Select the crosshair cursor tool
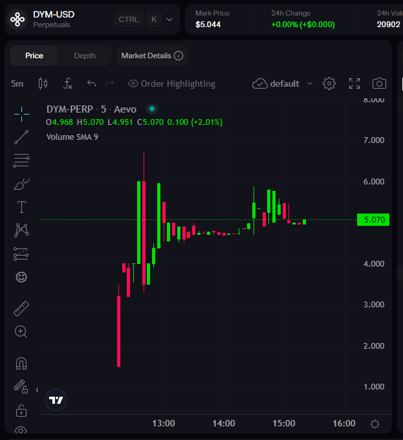Image resolution: width=403 pixels, height=440 pixels. point(21,115)
